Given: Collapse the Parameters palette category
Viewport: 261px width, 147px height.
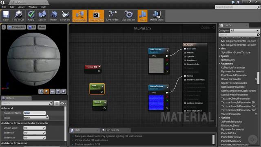Looking at the screenshot, I should click(219, 64).
